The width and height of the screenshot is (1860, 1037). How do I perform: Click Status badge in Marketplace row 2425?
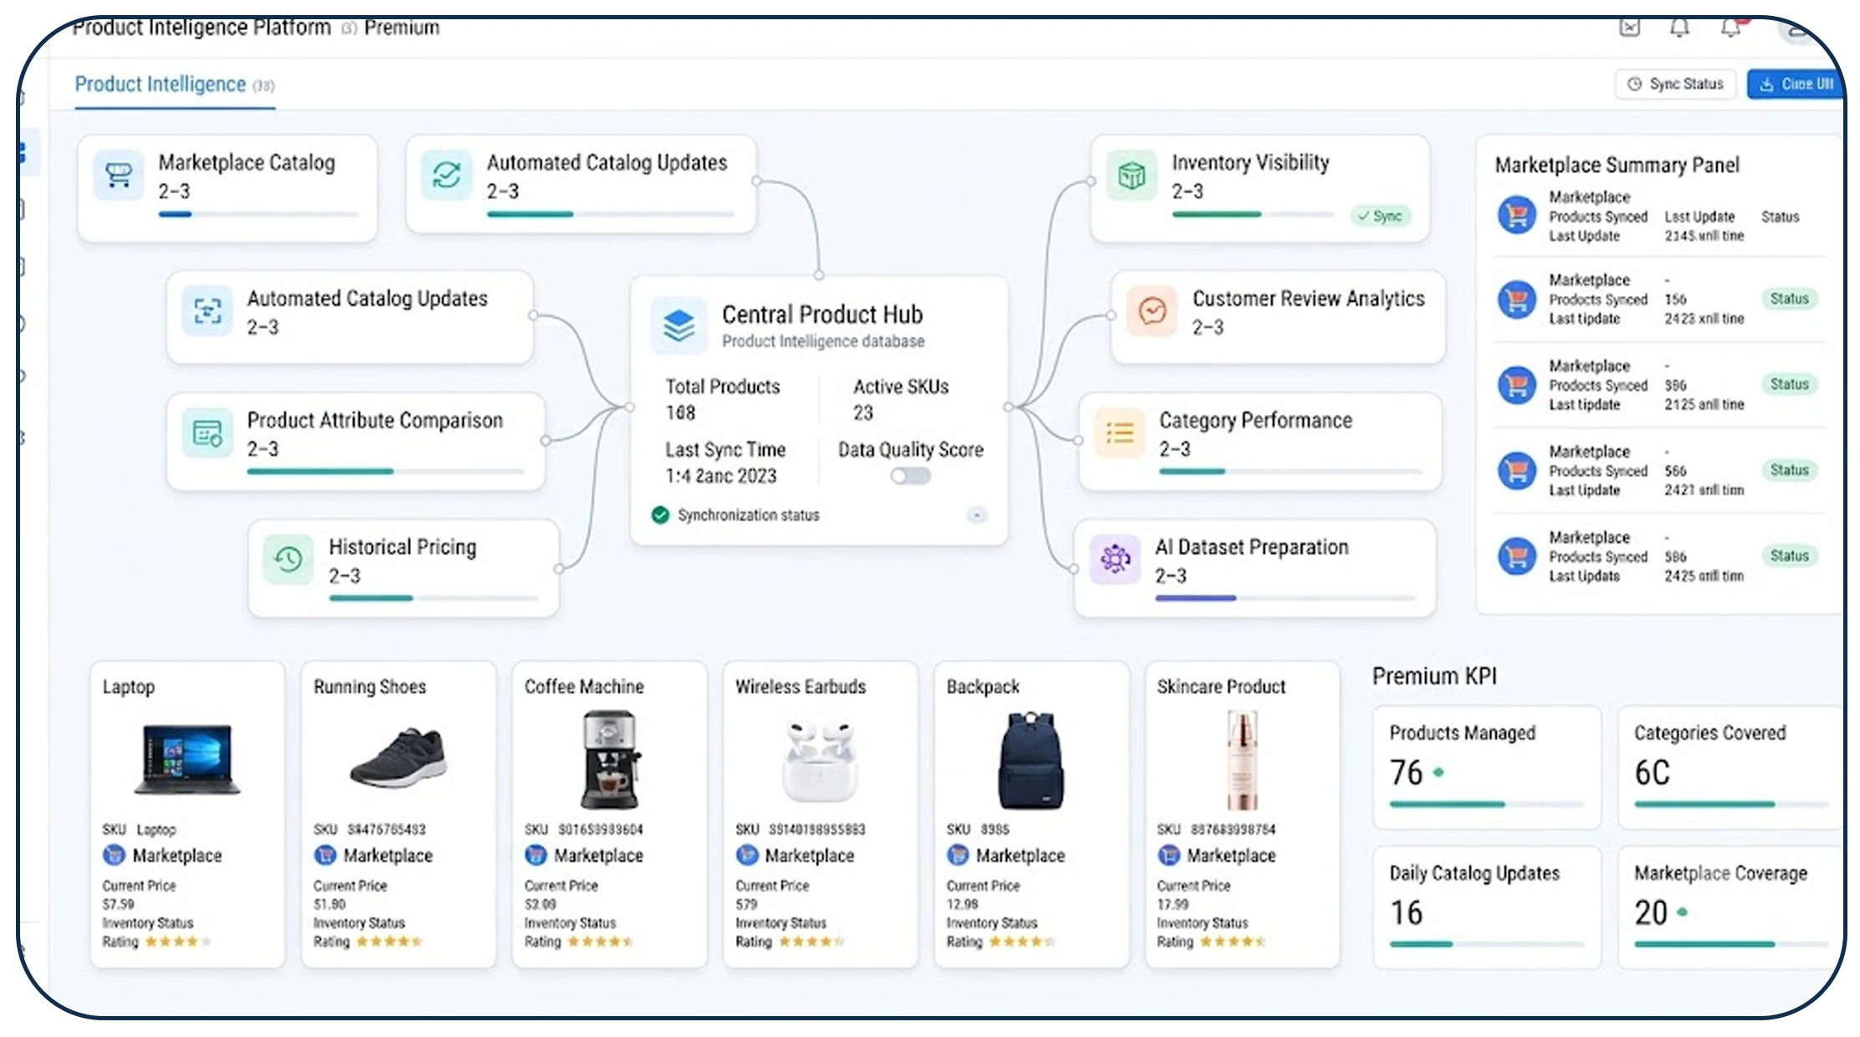(1789, 556)
